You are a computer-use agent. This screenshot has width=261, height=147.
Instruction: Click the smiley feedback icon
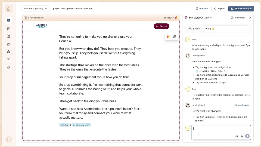pos(9,139)
